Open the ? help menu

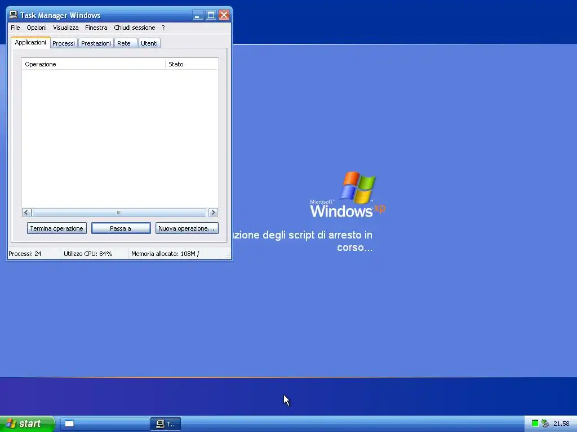click(163, 28)
